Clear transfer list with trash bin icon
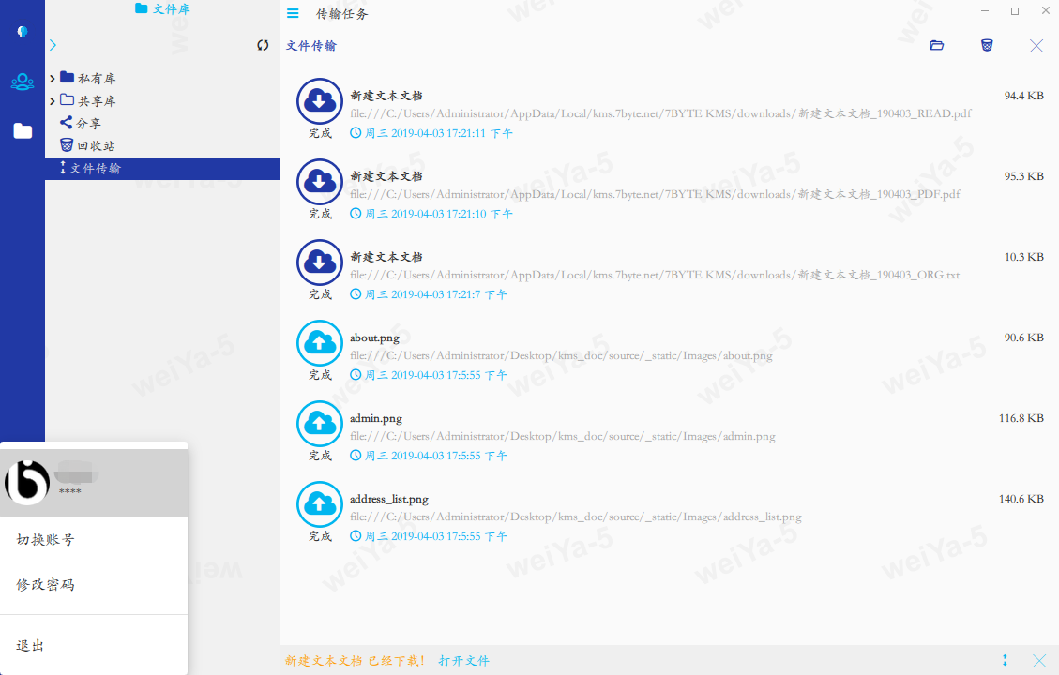The height and width of the screenshot is (675, 1059). coord(987,45)
